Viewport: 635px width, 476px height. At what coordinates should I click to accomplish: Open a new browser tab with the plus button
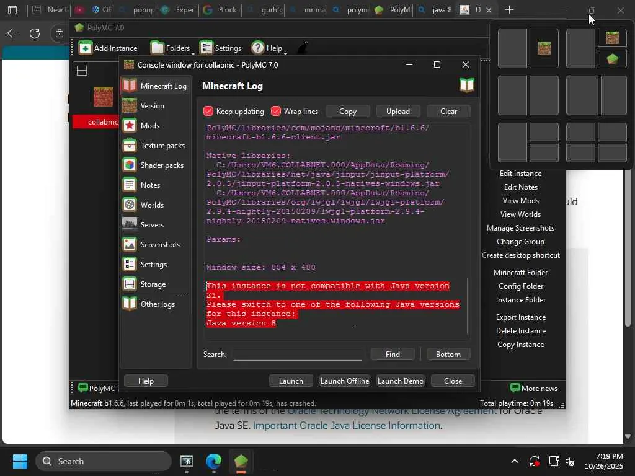point(509,10)
